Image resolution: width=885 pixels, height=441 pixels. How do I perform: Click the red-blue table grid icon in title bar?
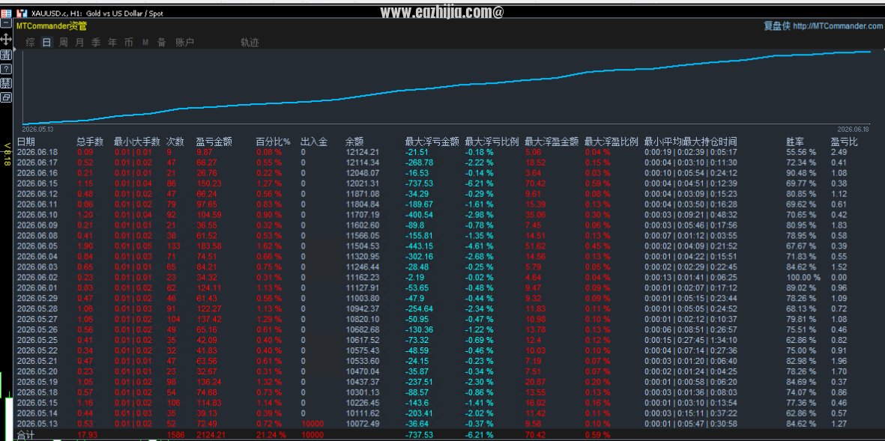[6, 13]
